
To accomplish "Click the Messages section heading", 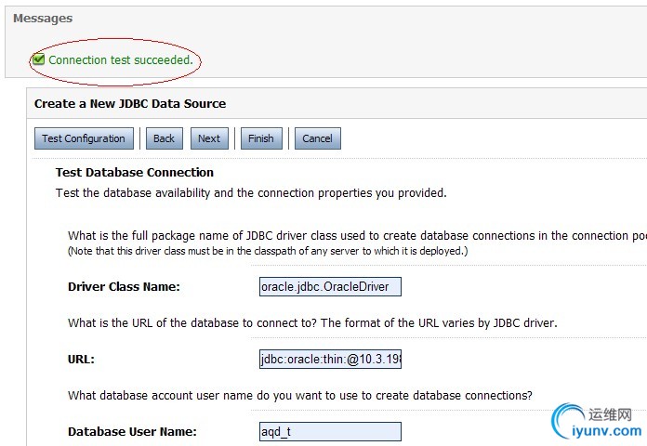I will [x=43, y=19].
